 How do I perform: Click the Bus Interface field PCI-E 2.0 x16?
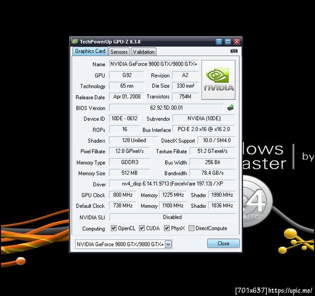click(204, 129)
